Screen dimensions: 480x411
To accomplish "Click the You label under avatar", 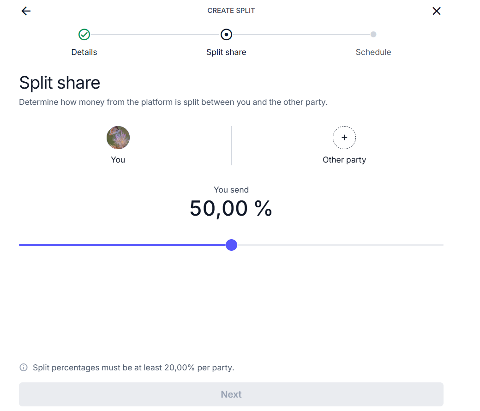I will point(118,160).
